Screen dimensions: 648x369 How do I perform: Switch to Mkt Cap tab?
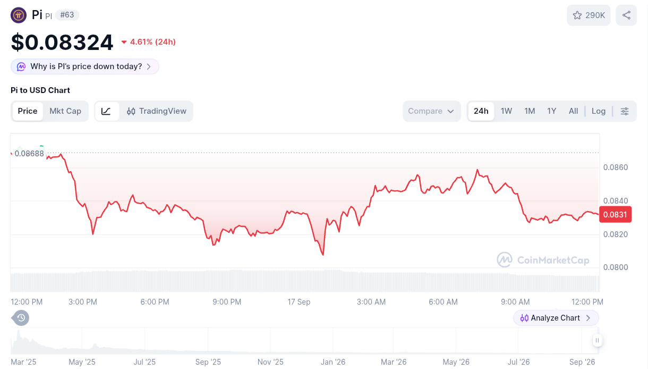pyautogui.click(x=65, y=111)
